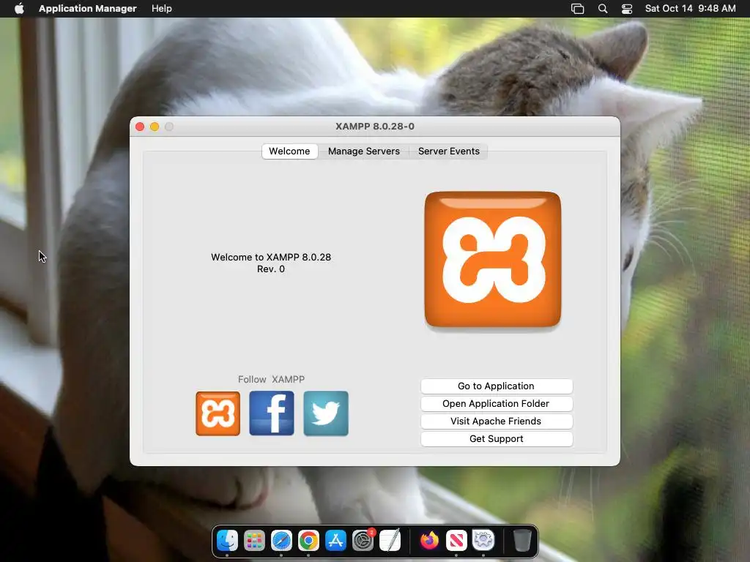Open the App Store from the Dock
Viewport: 750px width, 562px height.
click(335, 541)
